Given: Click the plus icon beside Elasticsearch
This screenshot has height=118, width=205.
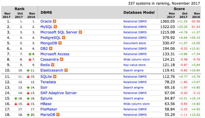Looking at the screenshot, I should (x=66, y=70).
